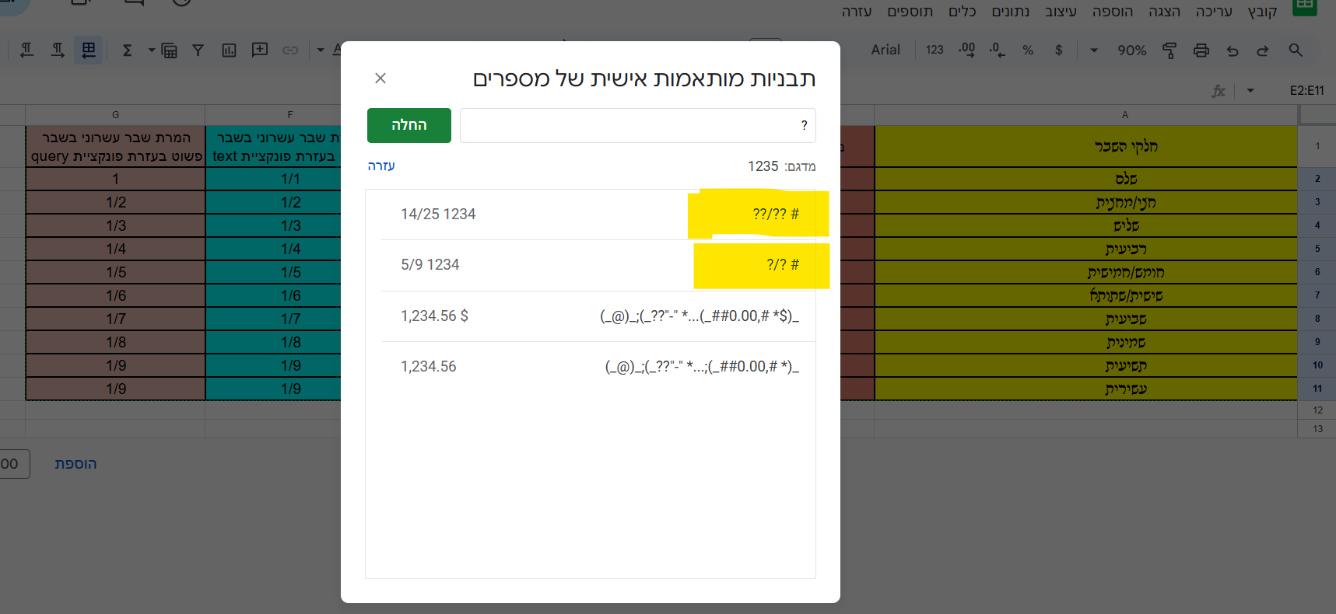Select the format with sample 1,234.56 $
This screenshot has height=614, width=1336.
598,316
